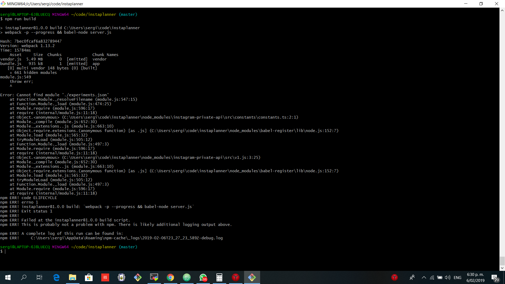
Task: Click the debug.log file path line
Action: click(127, 238)
